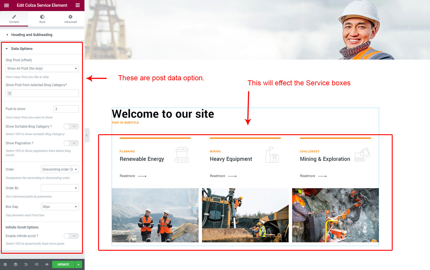
Task: Switch to the Advanced tab
Action: point(70,19)
